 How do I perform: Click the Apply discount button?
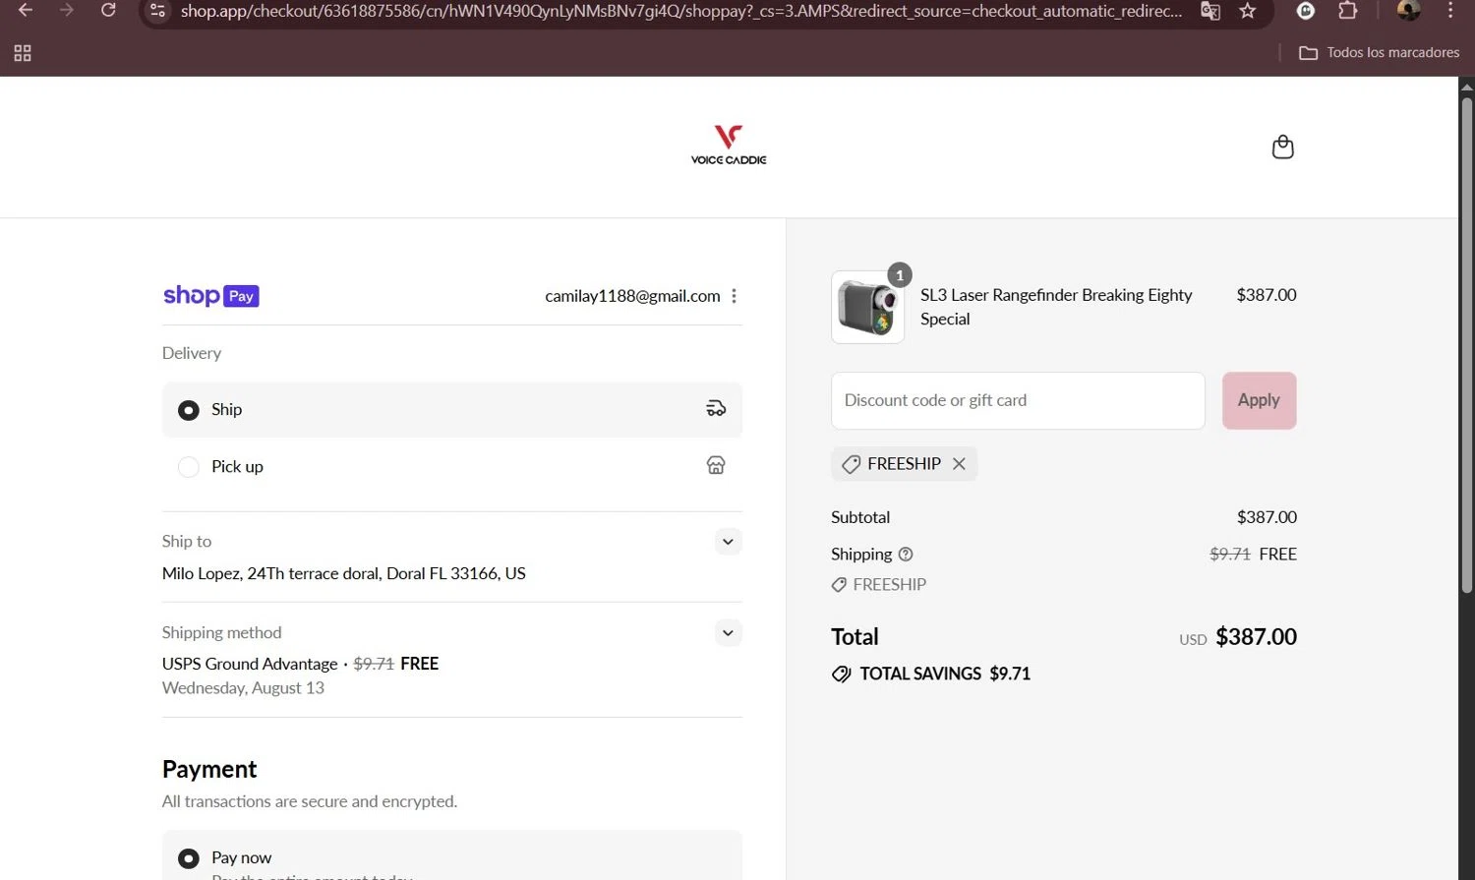pyautogui.click(x=1259, y=400)
